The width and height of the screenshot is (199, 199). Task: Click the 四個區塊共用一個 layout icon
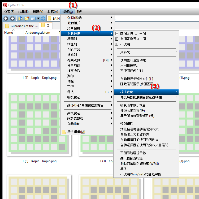[117, 34]
